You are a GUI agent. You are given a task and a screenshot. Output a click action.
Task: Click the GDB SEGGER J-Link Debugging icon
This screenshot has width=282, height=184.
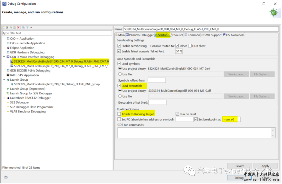[x=8, y=70]
